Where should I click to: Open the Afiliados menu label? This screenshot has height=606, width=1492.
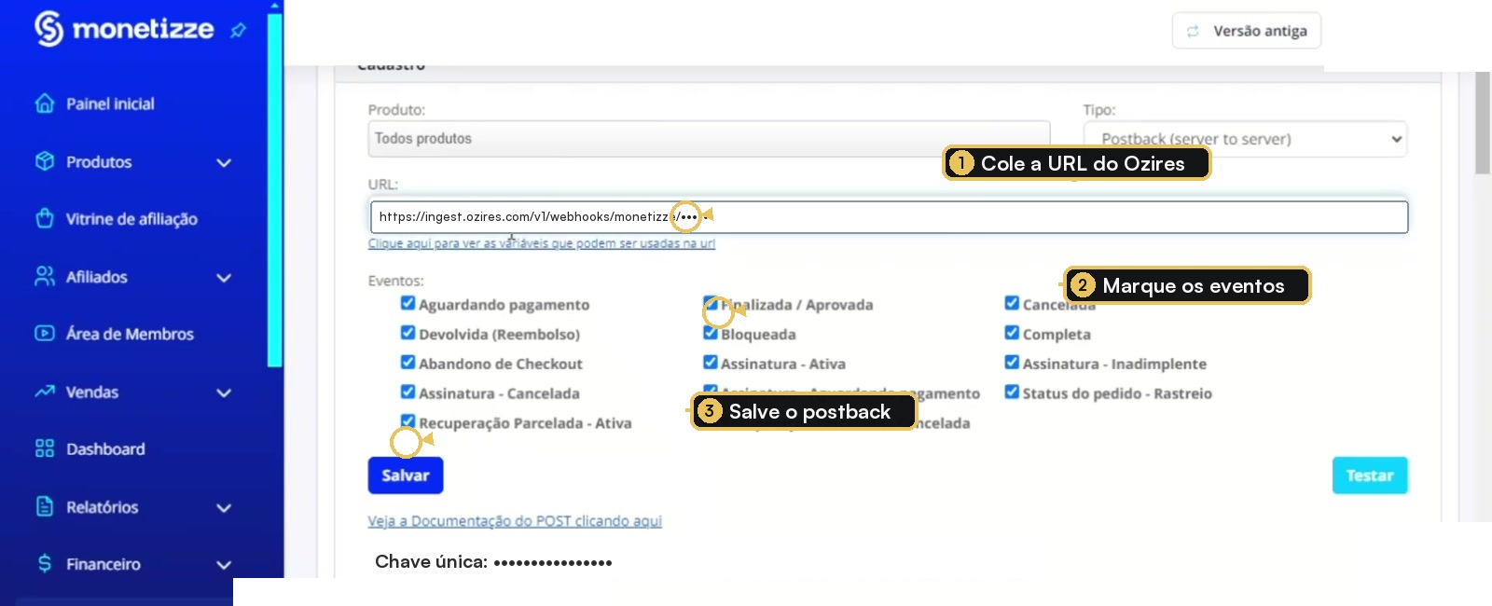point(96,277)
